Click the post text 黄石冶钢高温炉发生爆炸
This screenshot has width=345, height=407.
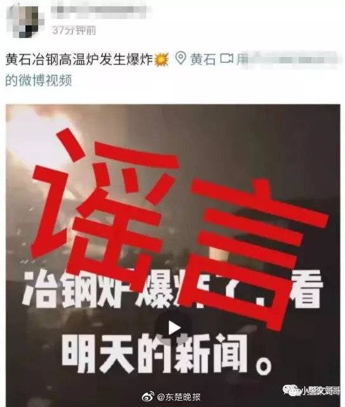79,59
